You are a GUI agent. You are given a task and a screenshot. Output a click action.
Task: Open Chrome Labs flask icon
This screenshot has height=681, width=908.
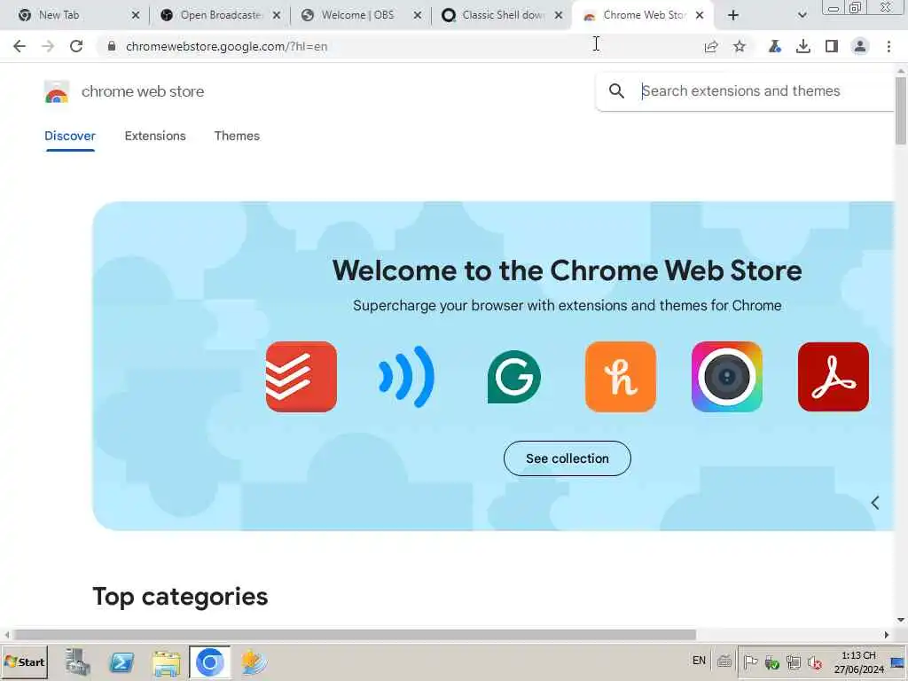tap(774, 46)
